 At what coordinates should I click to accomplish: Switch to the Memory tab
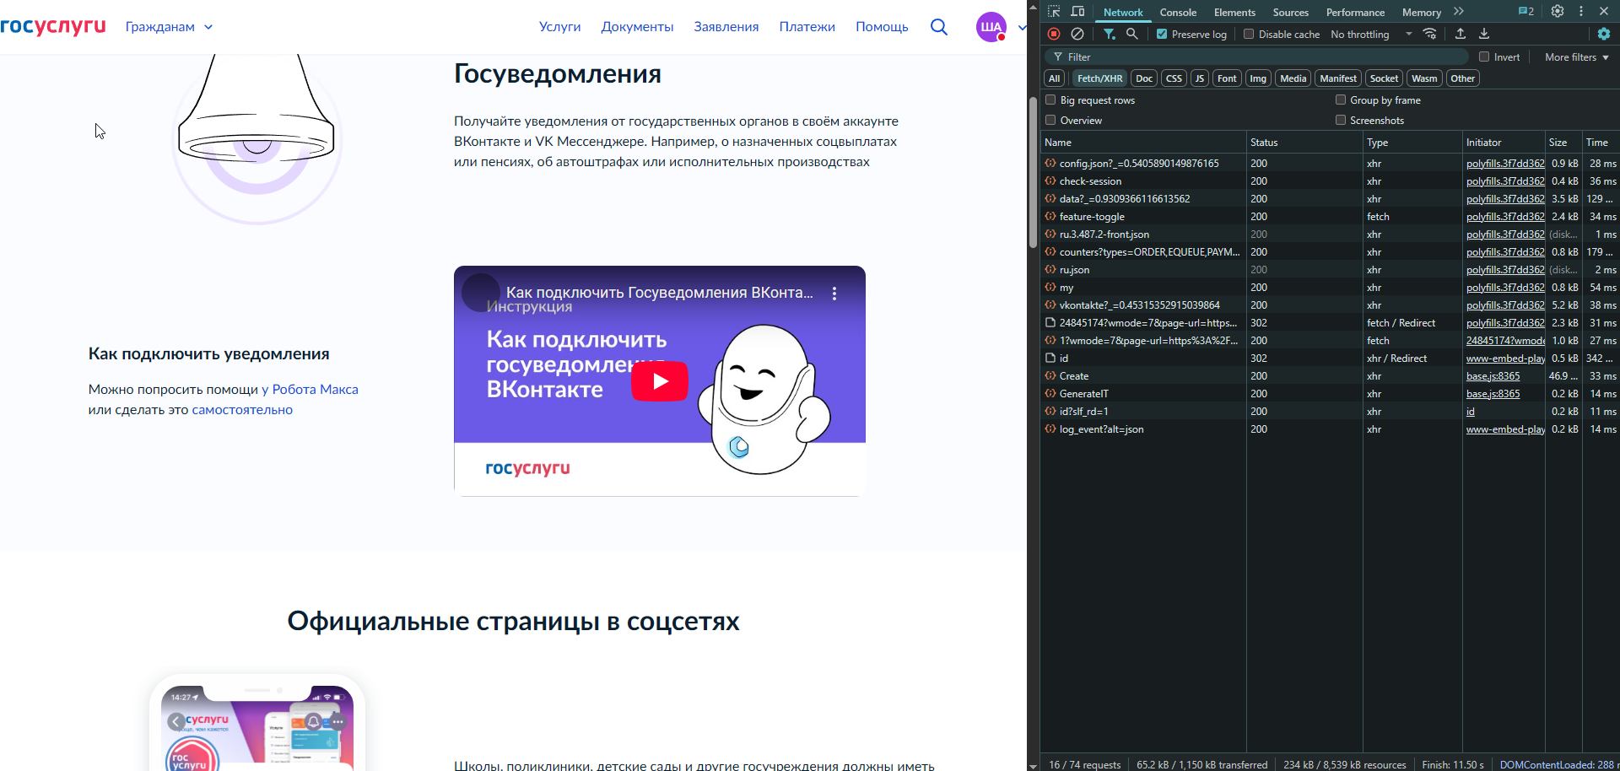1421,12
